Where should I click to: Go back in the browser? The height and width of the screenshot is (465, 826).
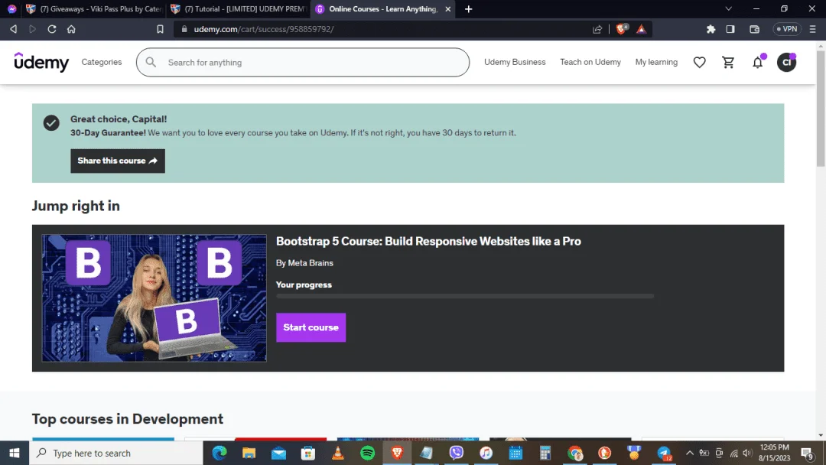(x=13, y=29)
